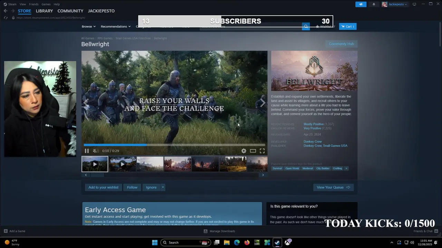The height and width of the screenshot is (248, 442).
Task: Open the Community Hub
Action: click(x=341, y=44)
